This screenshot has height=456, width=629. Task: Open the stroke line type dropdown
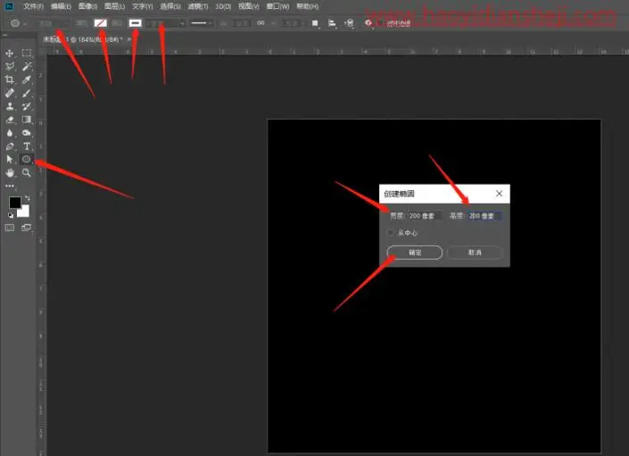[x=201, y=23]
